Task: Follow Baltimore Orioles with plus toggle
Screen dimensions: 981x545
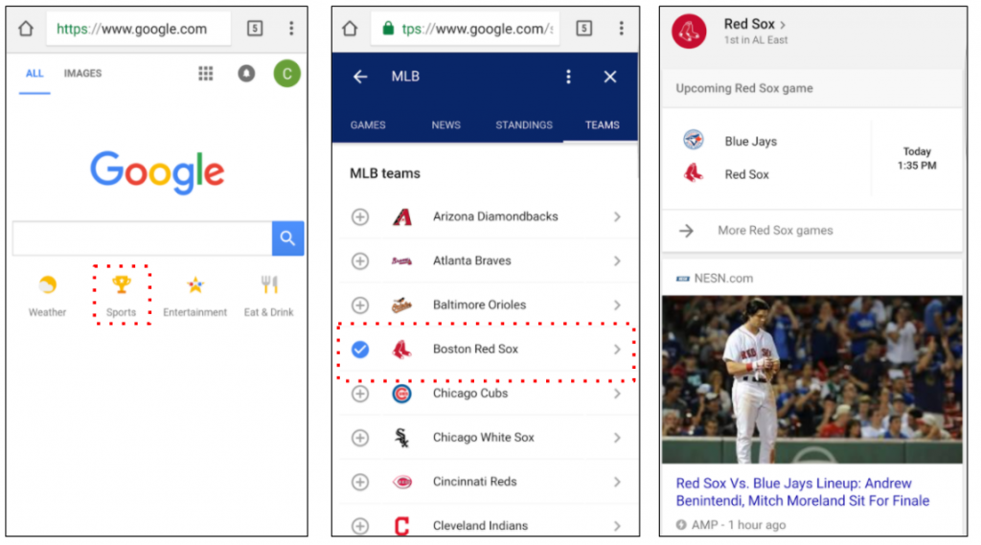Action: coord(360,306)
